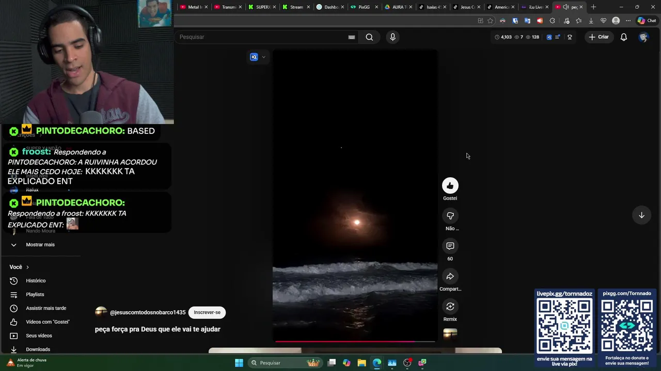The width and height of the screenshot is (661, 371).
Task: Click the sound thumbnail below Remix
Action: [x=450, y=334]
